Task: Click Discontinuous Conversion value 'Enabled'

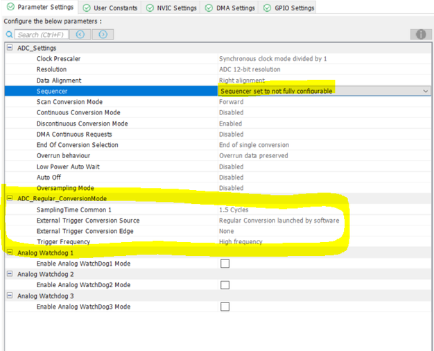Action: tap(231, 123)
